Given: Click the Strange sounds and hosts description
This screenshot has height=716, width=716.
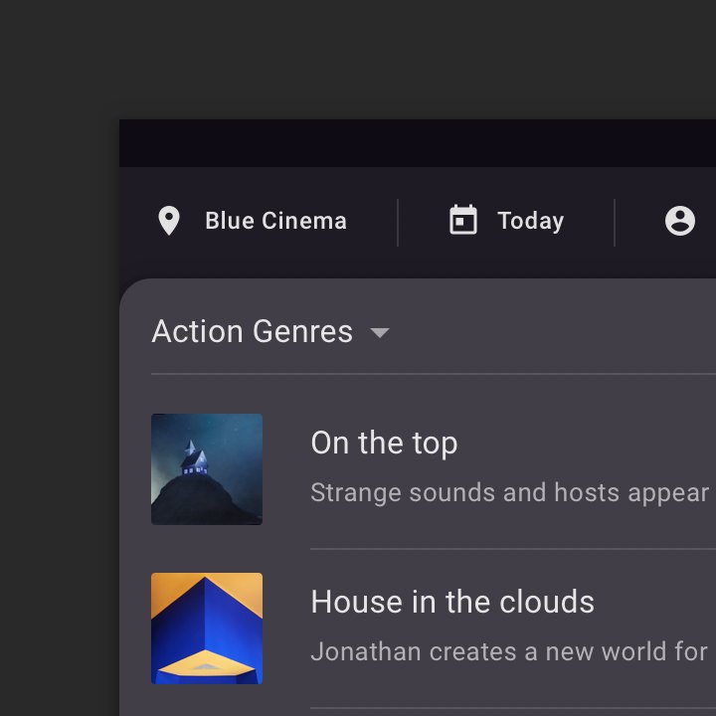Looking at the screenshot, I should point(510,493).
